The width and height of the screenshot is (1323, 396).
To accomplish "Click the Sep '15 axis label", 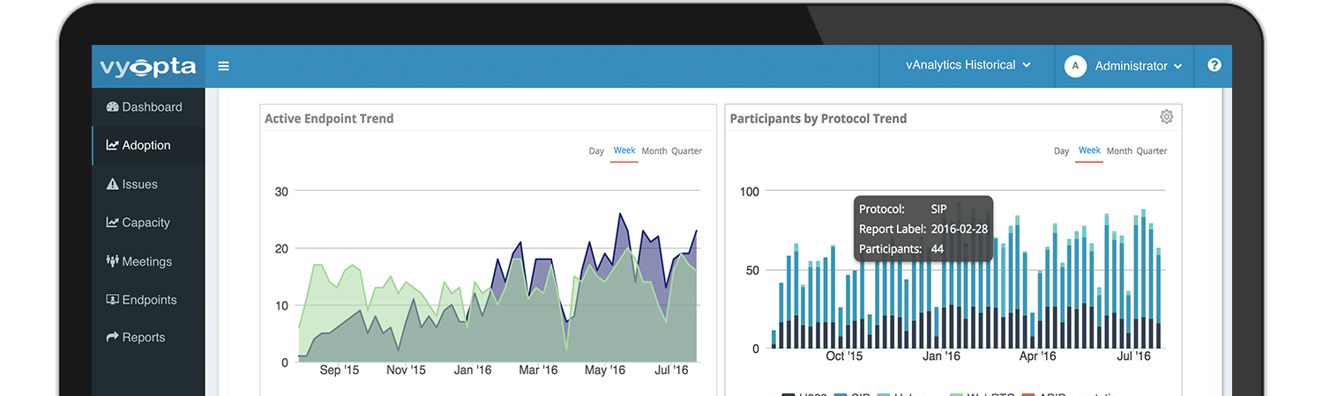I will (340, 370).
